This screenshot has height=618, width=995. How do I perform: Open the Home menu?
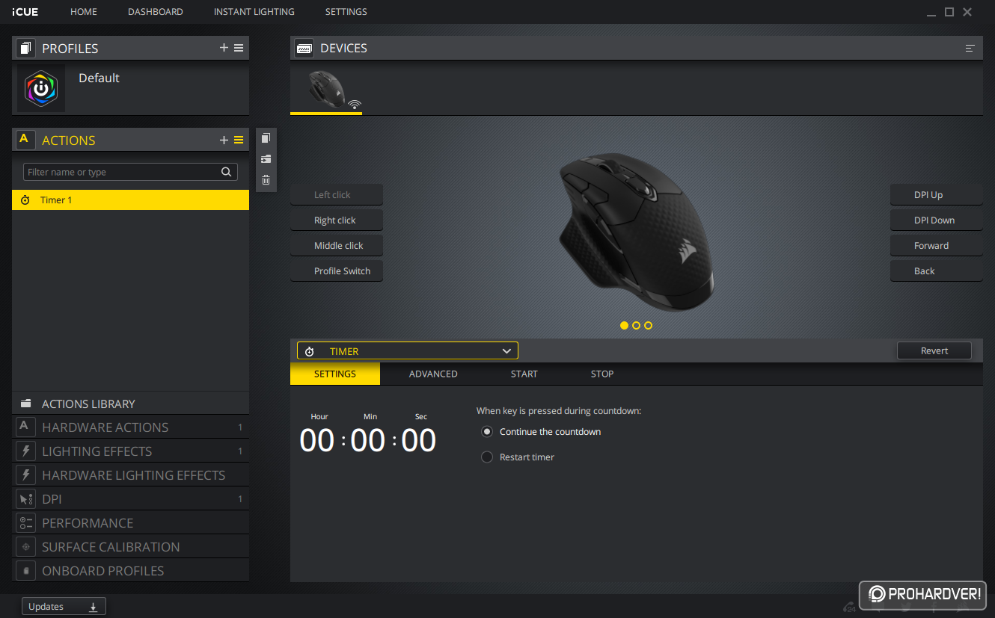[x=84, y=12]
